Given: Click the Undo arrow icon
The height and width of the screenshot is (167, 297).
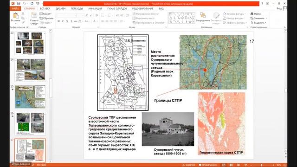Looking at the screenshot, I should (x=25, y=4).
